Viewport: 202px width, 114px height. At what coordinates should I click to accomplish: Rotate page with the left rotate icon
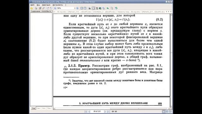click(48, 8)
